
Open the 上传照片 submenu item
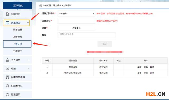point(17,37)
